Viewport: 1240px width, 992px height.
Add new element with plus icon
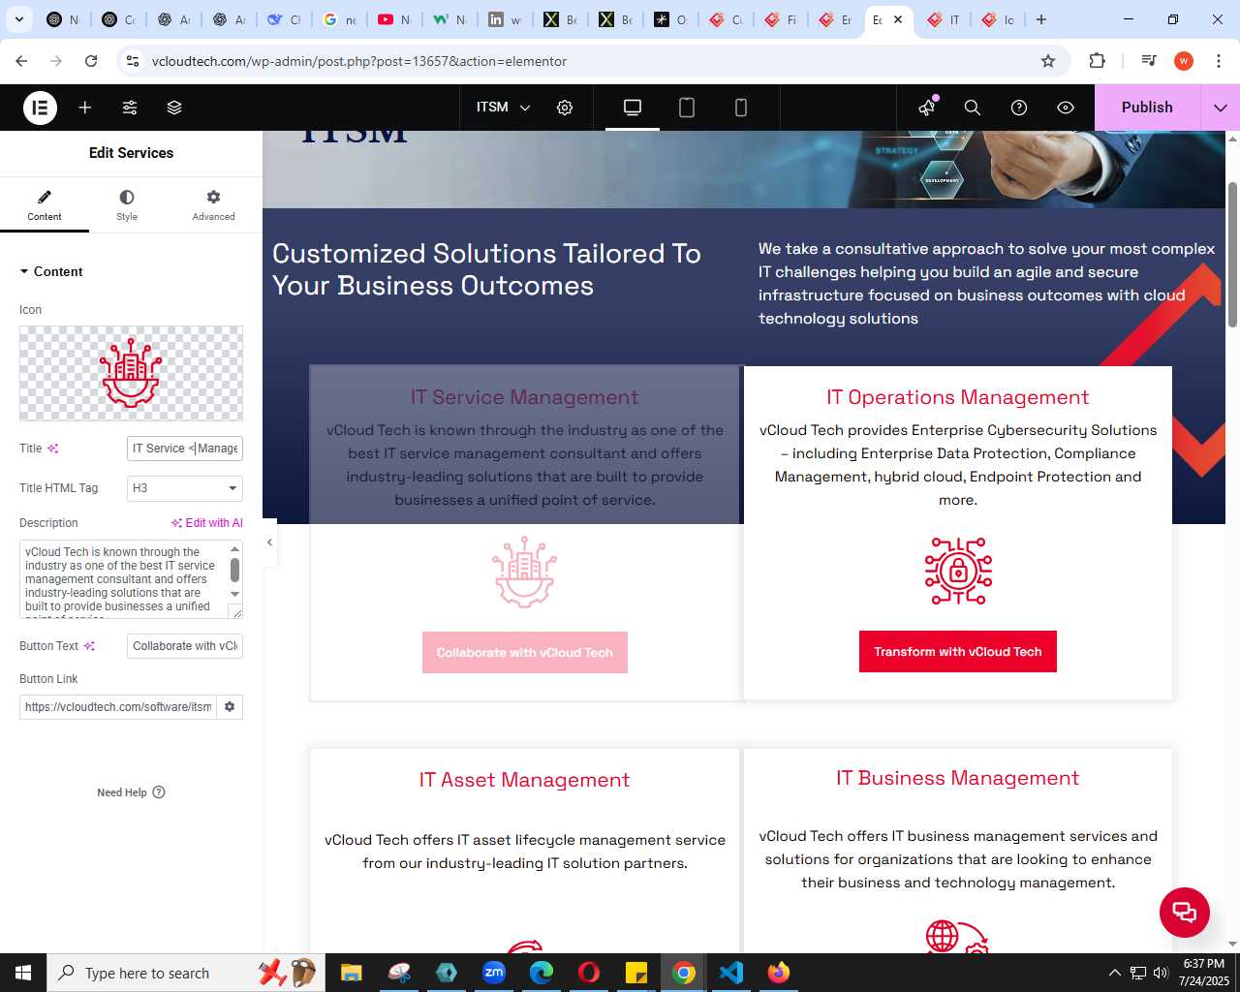(85, 108)
